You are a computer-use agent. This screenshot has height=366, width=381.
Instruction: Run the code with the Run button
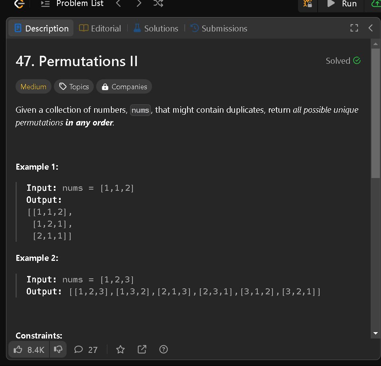(341, 4)
